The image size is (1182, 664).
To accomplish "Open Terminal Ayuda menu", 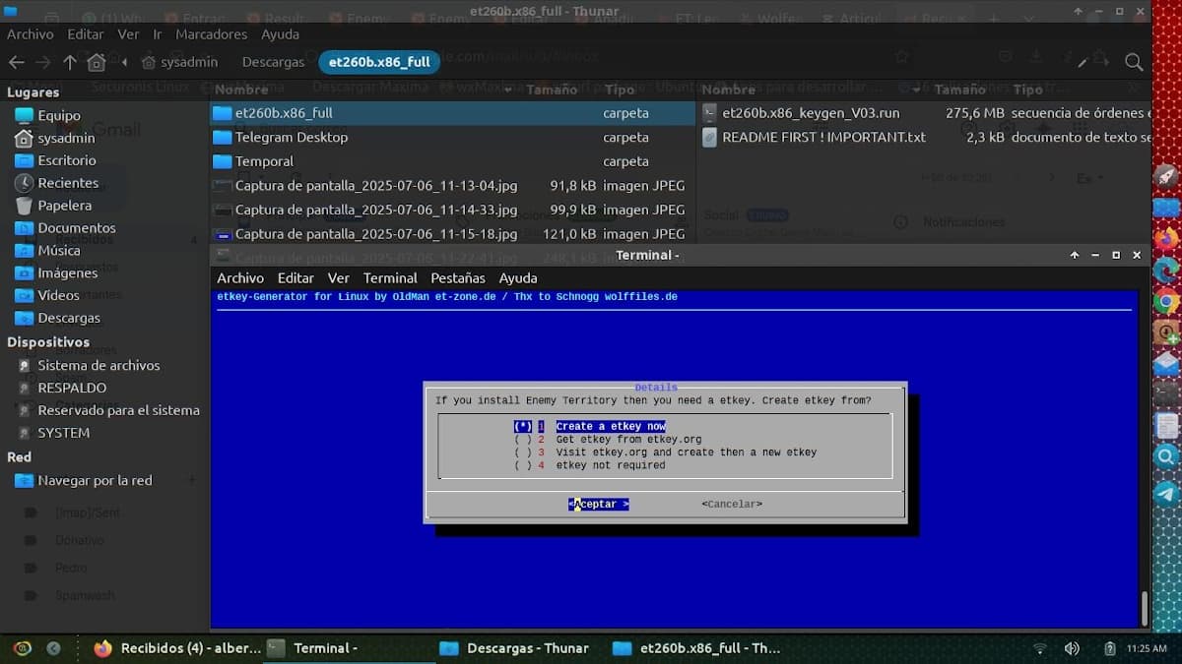I will point(518,278).
